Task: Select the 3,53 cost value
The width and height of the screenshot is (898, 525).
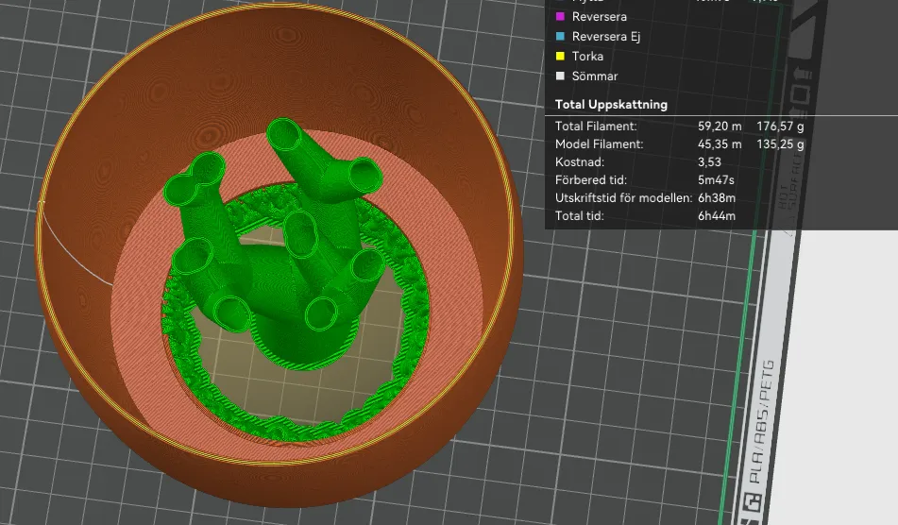Action: 709,162
